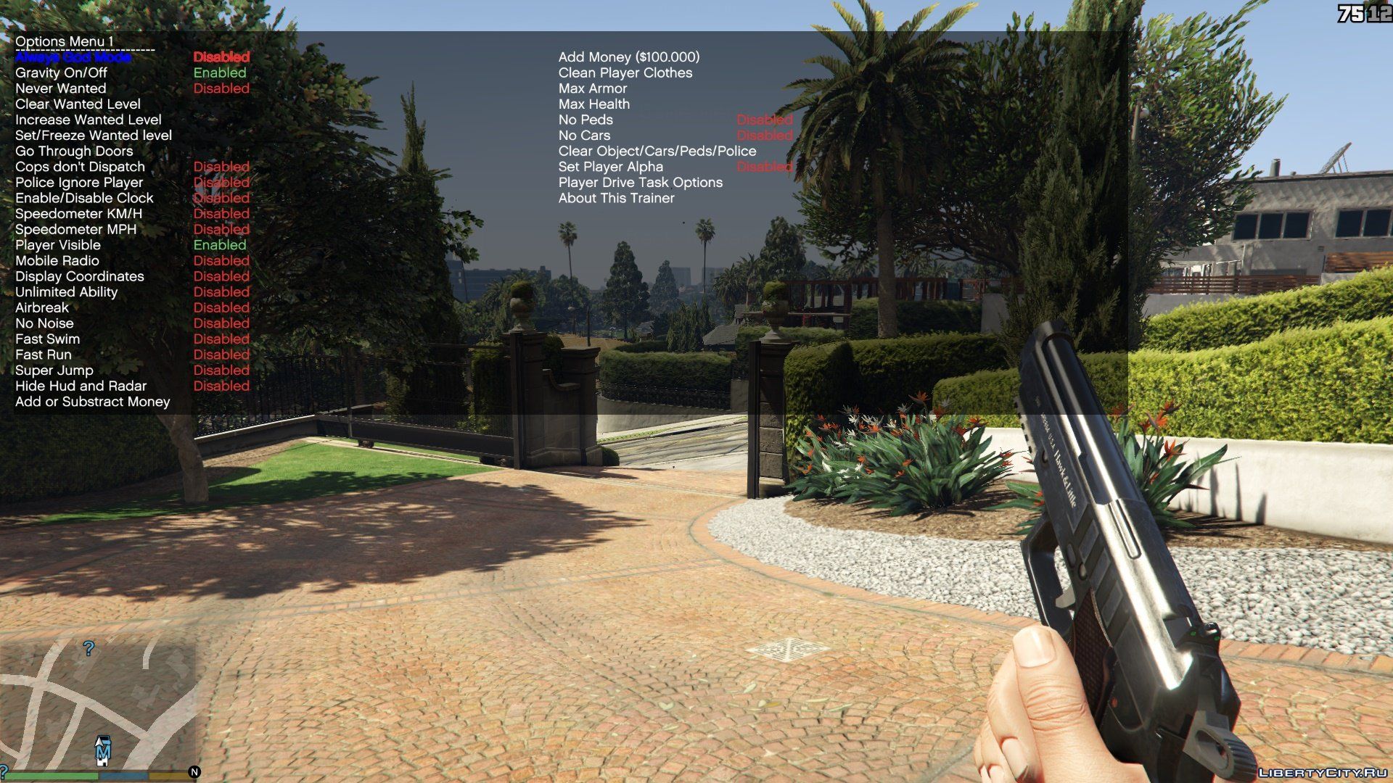Click About This Trainer entry
The height and width of the screenshot is (783, 1393).
click(x=617, y=198)
